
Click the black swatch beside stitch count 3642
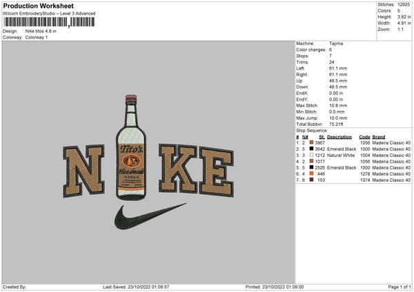(312, 149)
